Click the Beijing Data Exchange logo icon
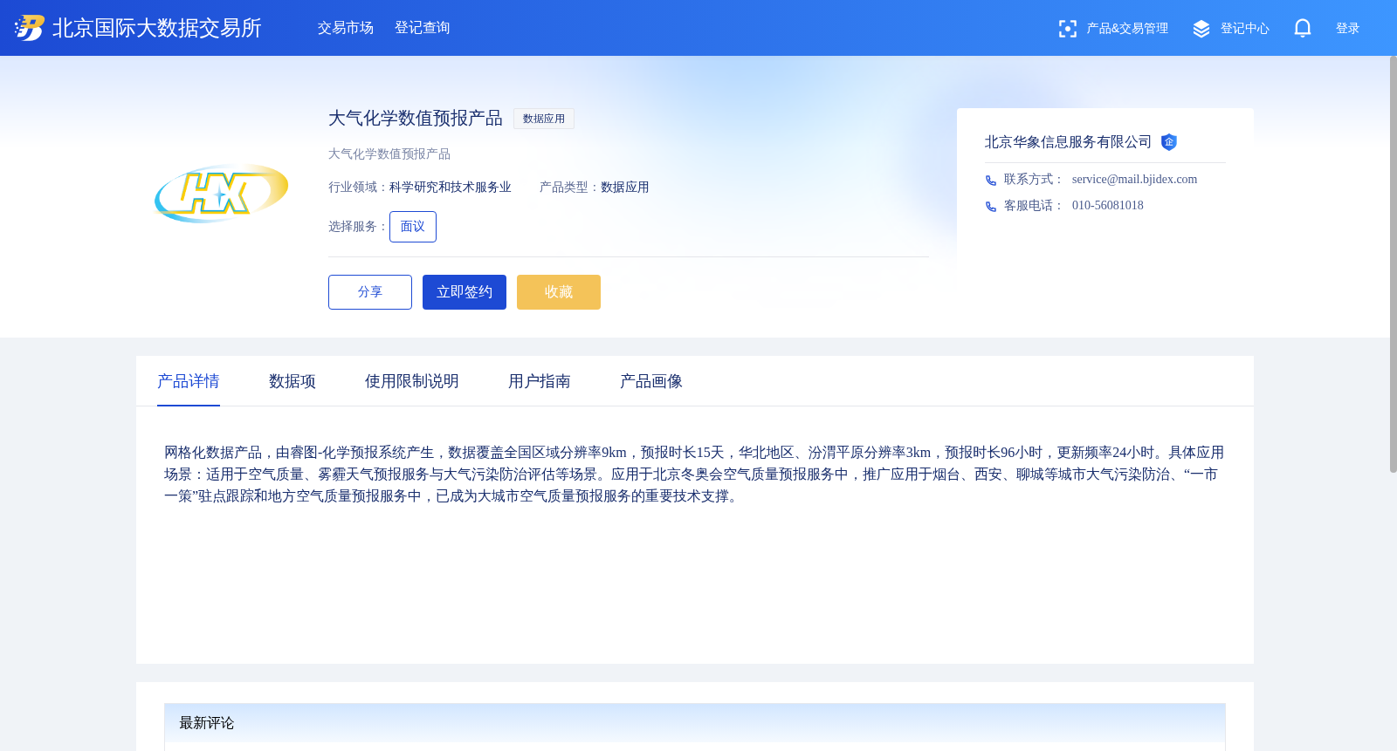Viewport: 1397px width, 751px height. point(30,28)
